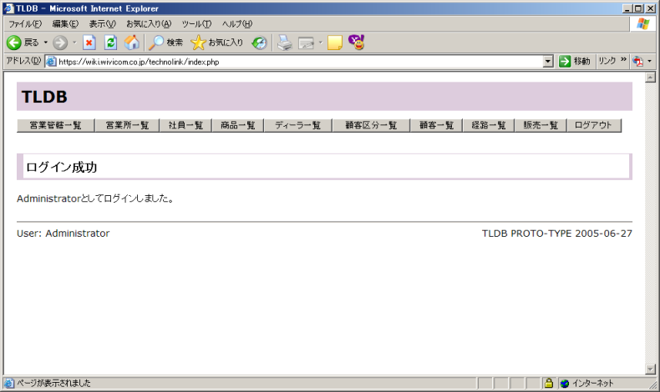This screenshot has width=660, height=392.
Task: Expand the address bar URL dropdown
Action: [548, 62]
